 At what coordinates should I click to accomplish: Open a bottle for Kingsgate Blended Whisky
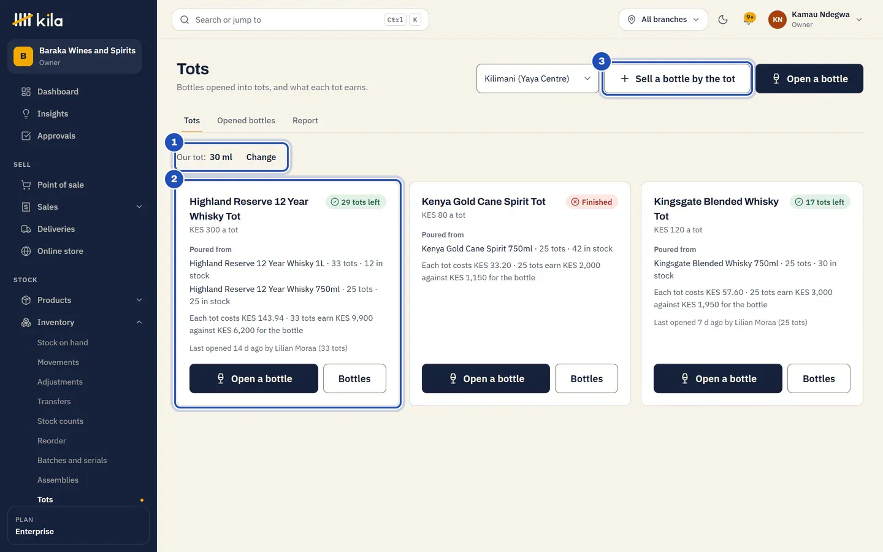718,378
